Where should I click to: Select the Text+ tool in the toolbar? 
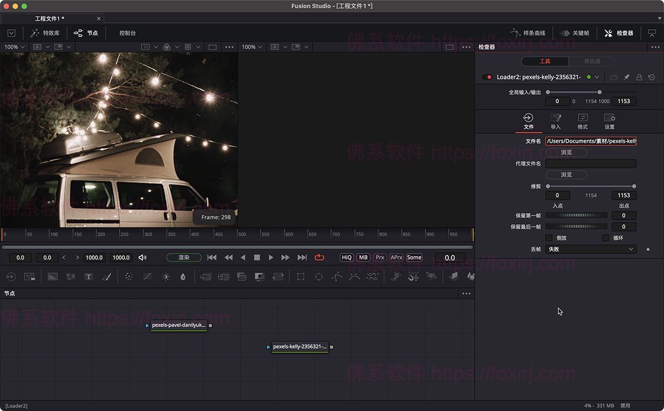pyautogui.click(x=89, y=276)
